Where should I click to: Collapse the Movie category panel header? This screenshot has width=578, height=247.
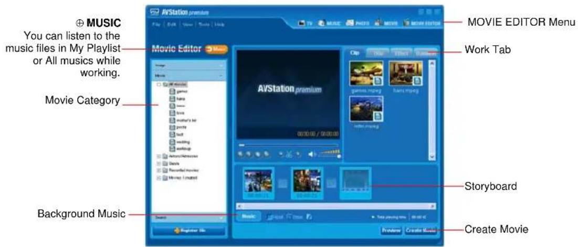[189, 75]
